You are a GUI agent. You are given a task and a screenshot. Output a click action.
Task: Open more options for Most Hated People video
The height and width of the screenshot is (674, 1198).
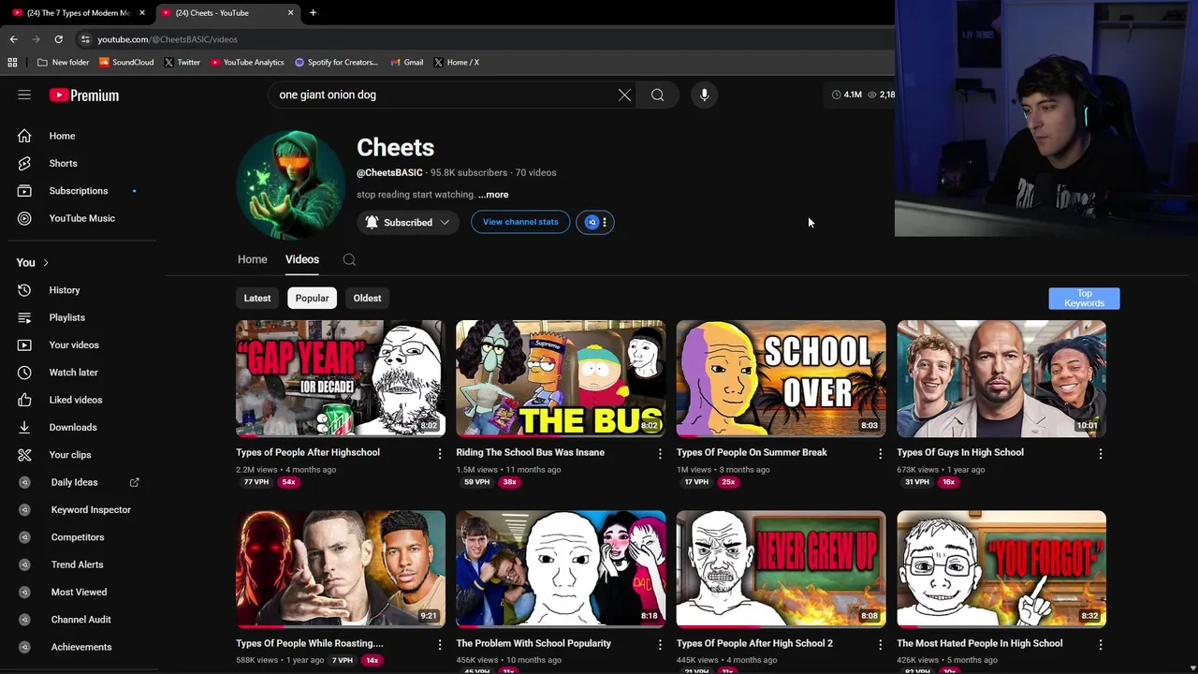[1100, 644]
